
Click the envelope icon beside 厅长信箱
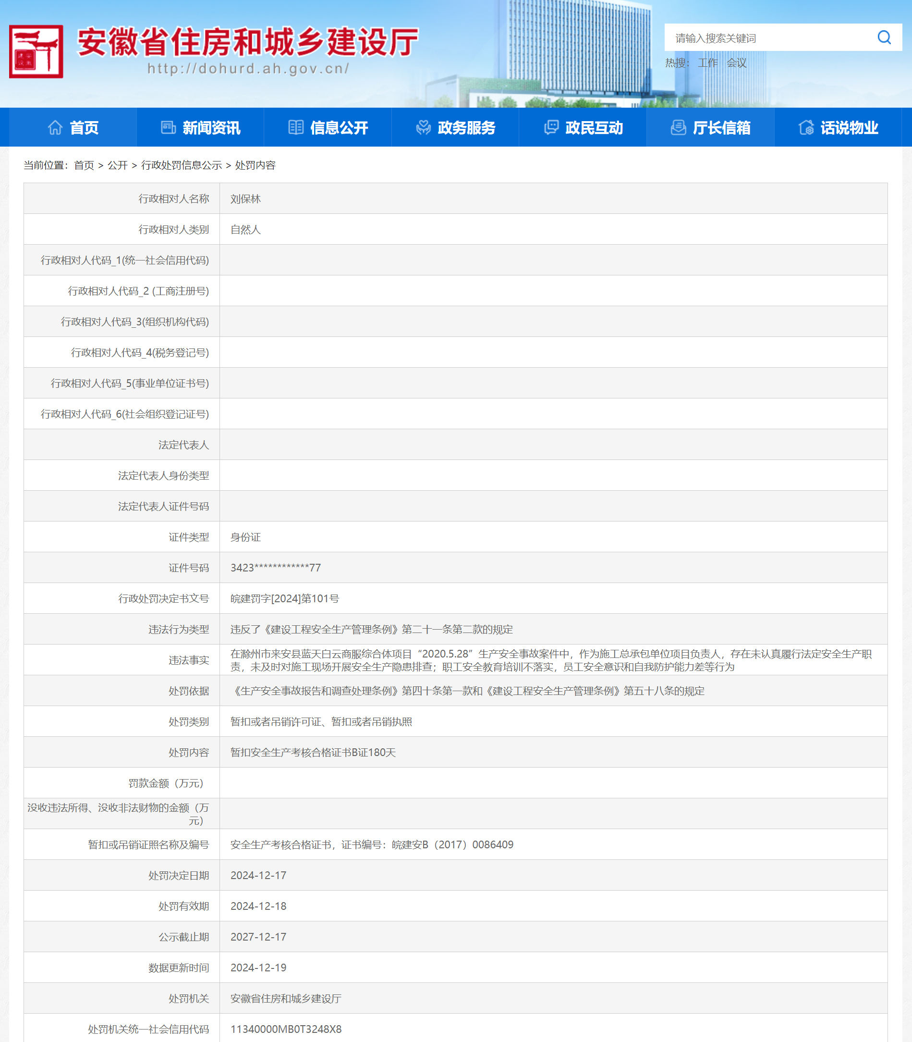tap(679, 127)
